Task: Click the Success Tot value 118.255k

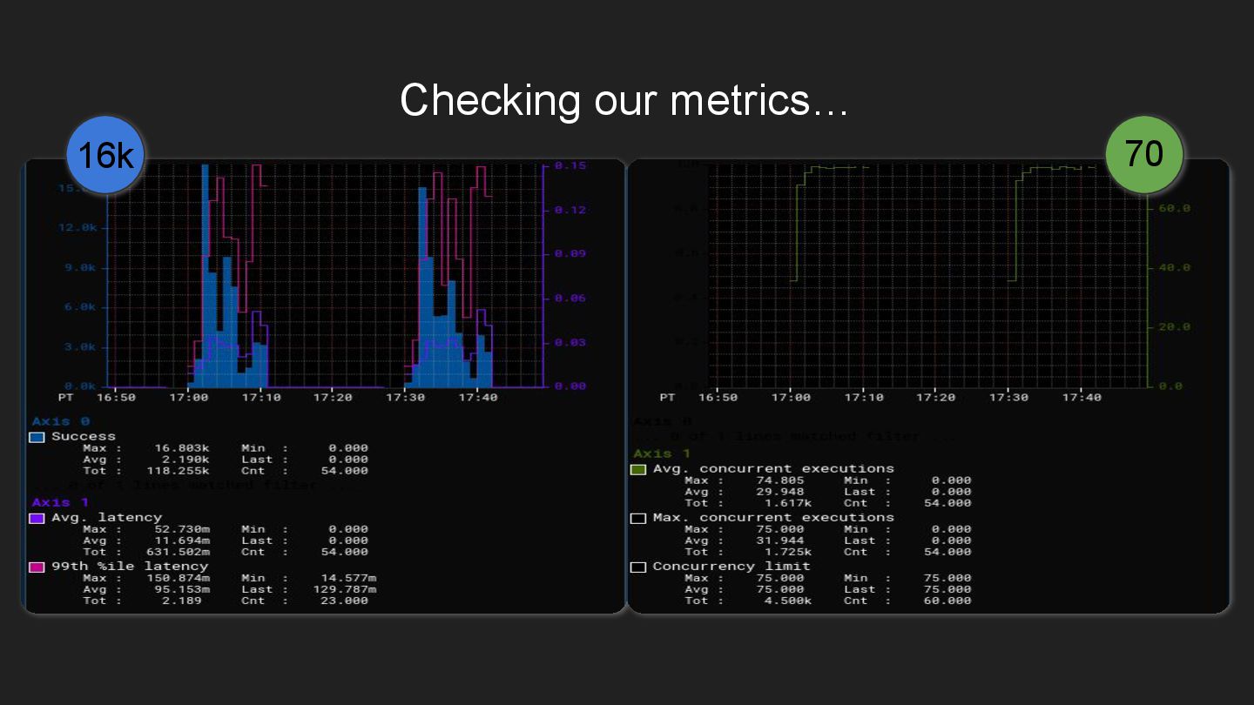Action: 179,471
